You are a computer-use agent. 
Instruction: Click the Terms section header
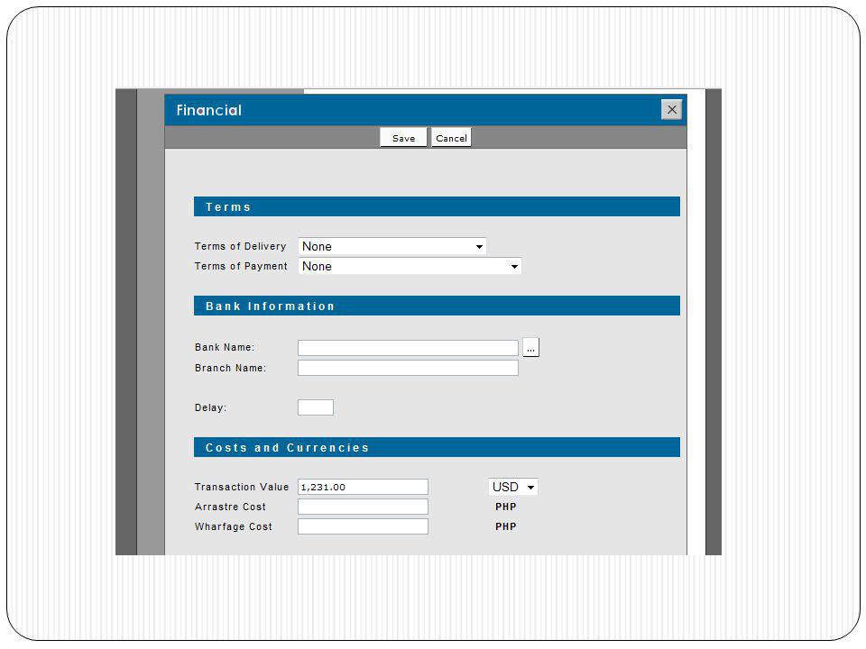coord(437,206)
